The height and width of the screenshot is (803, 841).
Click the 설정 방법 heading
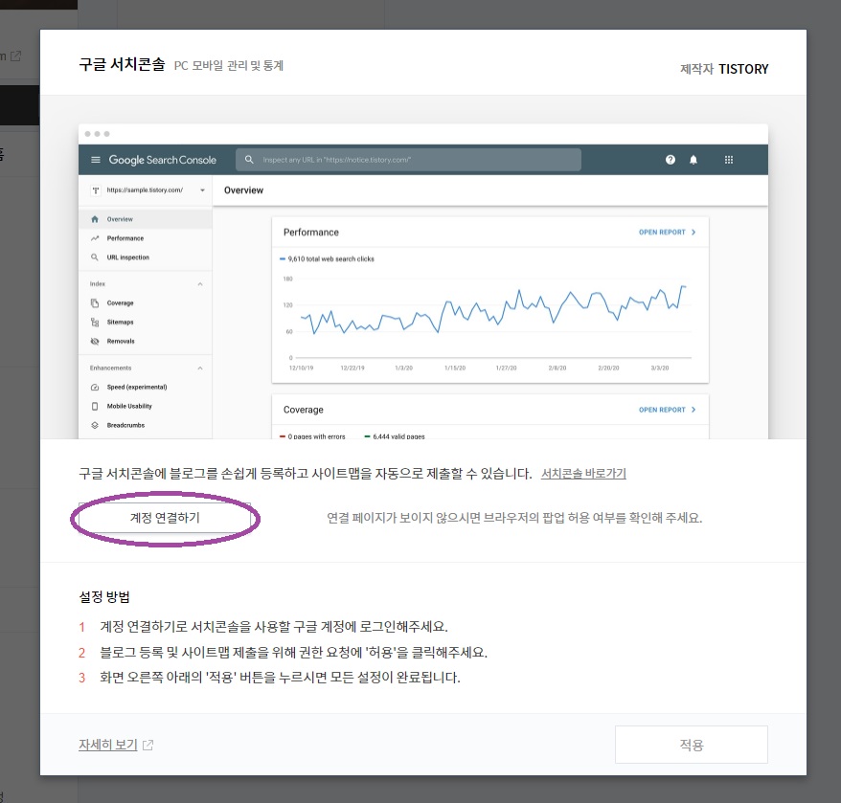[104, 596]
